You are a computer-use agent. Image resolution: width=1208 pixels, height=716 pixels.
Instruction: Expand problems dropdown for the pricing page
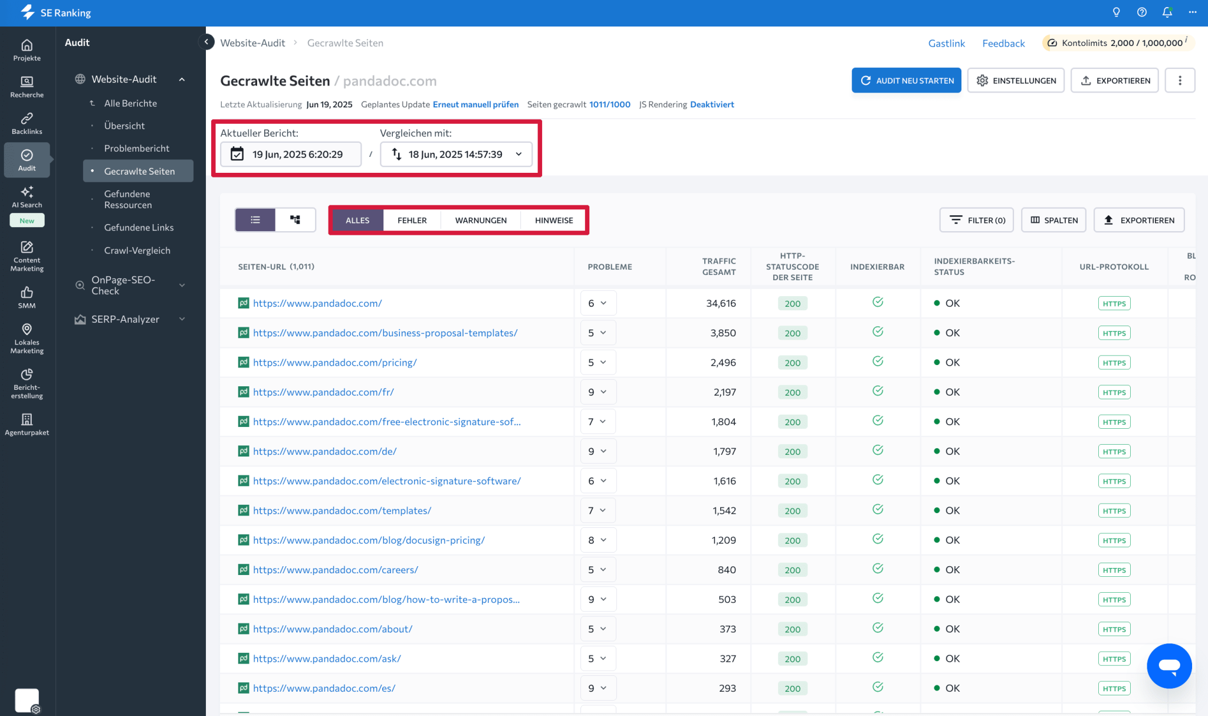coord(598,362)
